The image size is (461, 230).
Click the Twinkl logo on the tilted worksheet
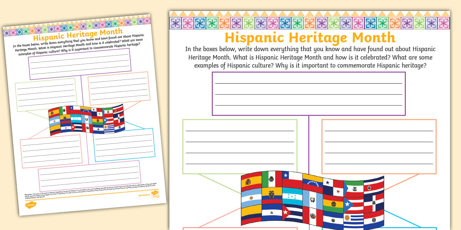click(x=31, y=204)
